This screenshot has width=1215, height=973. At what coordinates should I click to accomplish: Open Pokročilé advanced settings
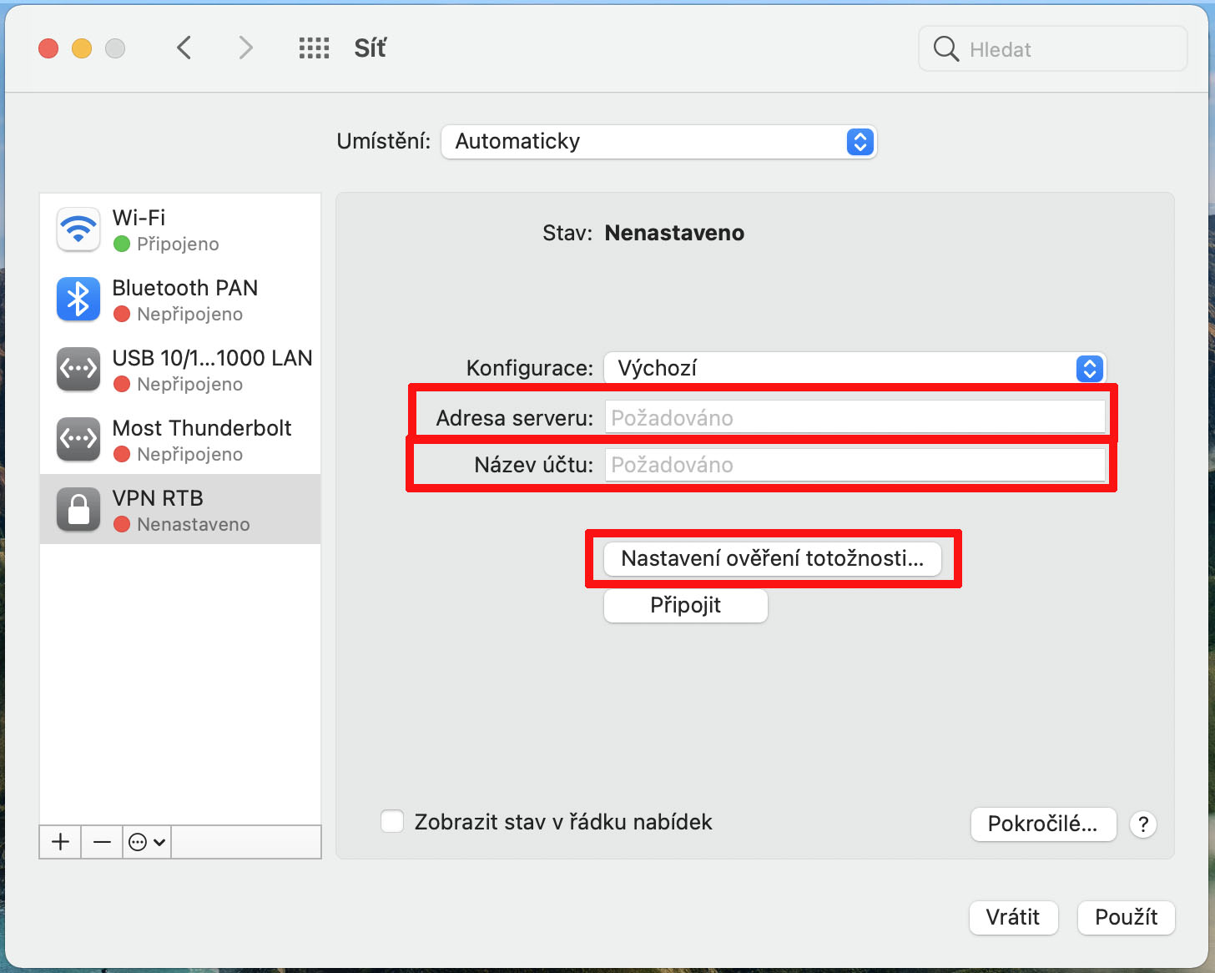point(1042,824)
